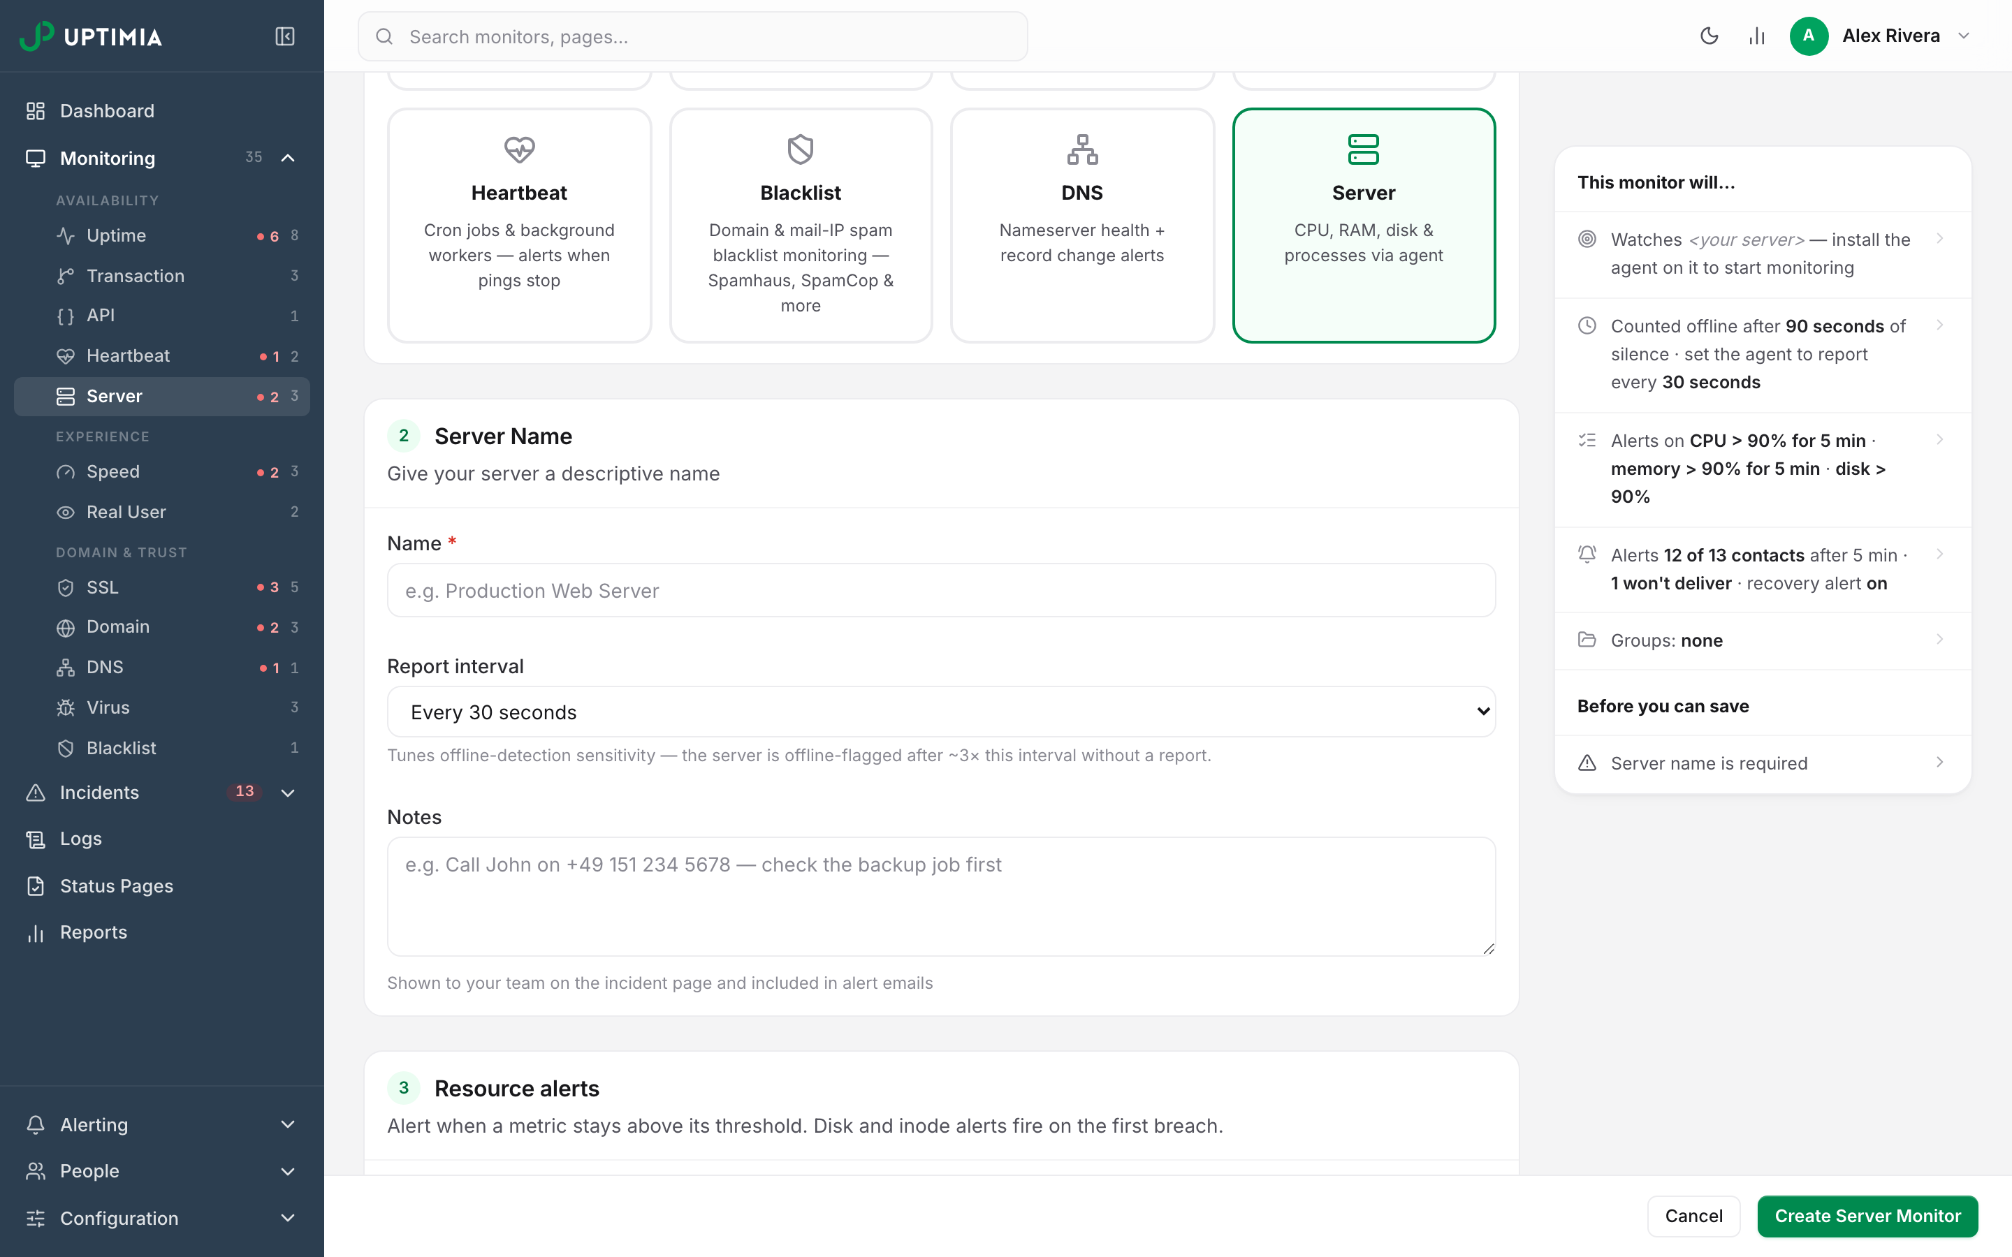Jump to 'Server name is required' item

pyautogui.click(x=1763, y=763)
